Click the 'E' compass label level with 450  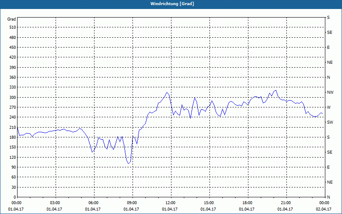click(x=328, y=48)
